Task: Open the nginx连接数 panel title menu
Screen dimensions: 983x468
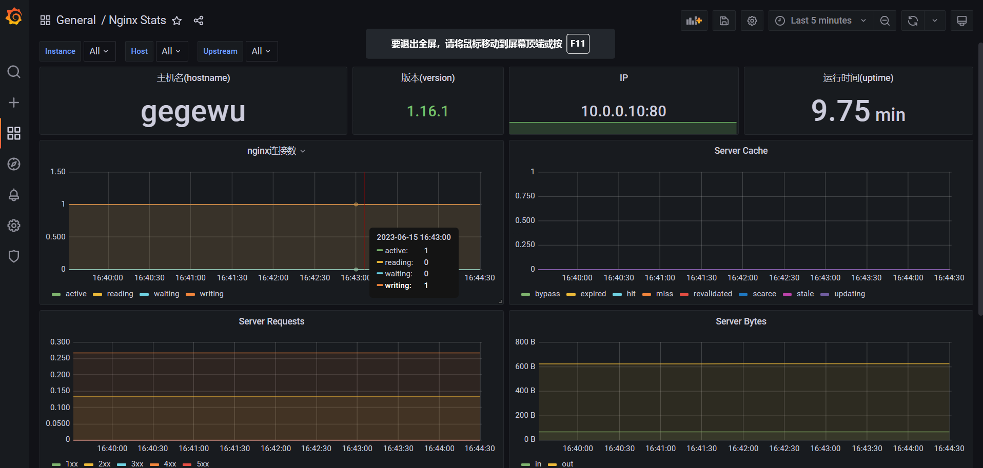Action: point(272,151)
